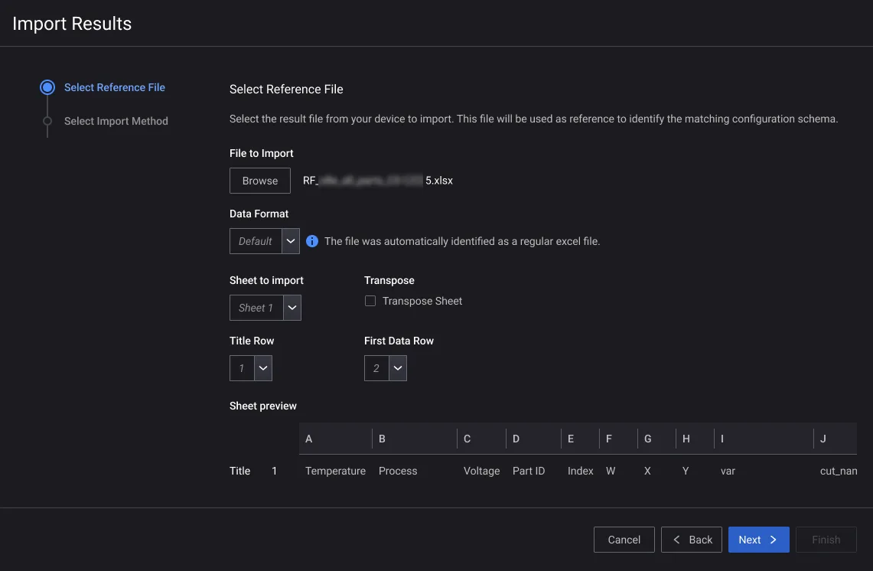873x571 pixels.
Task: Click the Y title cell
Action: (686, 471)
